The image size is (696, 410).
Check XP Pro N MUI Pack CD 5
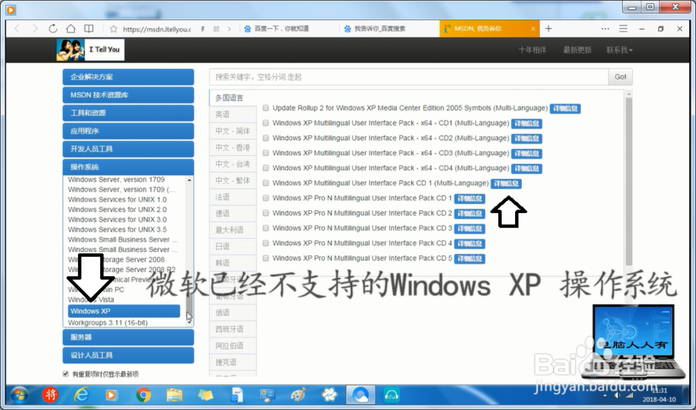tap(266, 258)
